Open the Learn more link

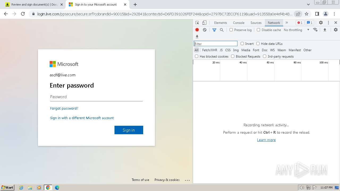pyautogui.click(x=266, y=140)
